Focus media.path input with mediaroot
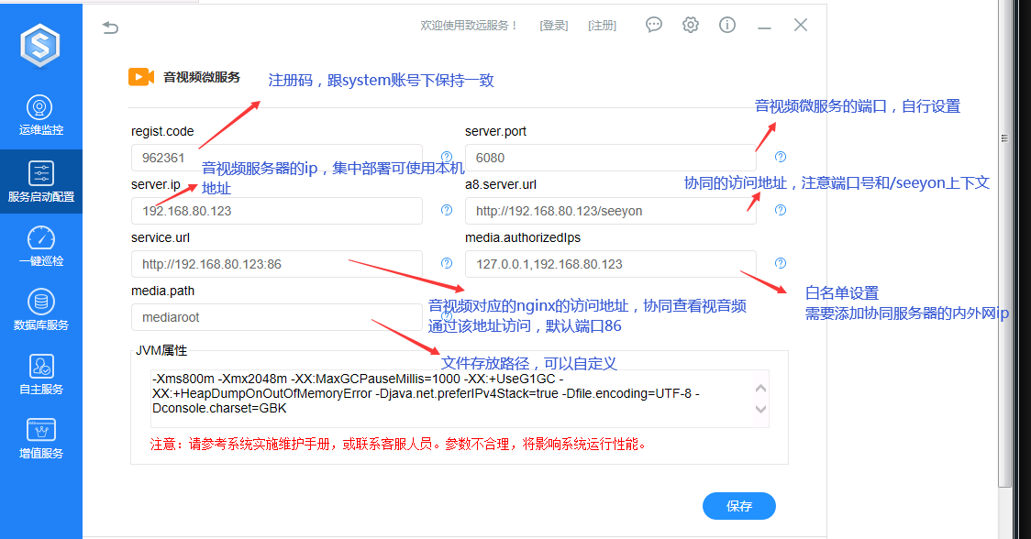The height and width of the screenshot is (539, 1031). point(277,317)
